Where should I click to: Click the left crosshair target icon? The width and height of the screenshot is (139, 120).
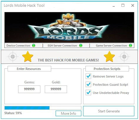[x=13, y=56]
